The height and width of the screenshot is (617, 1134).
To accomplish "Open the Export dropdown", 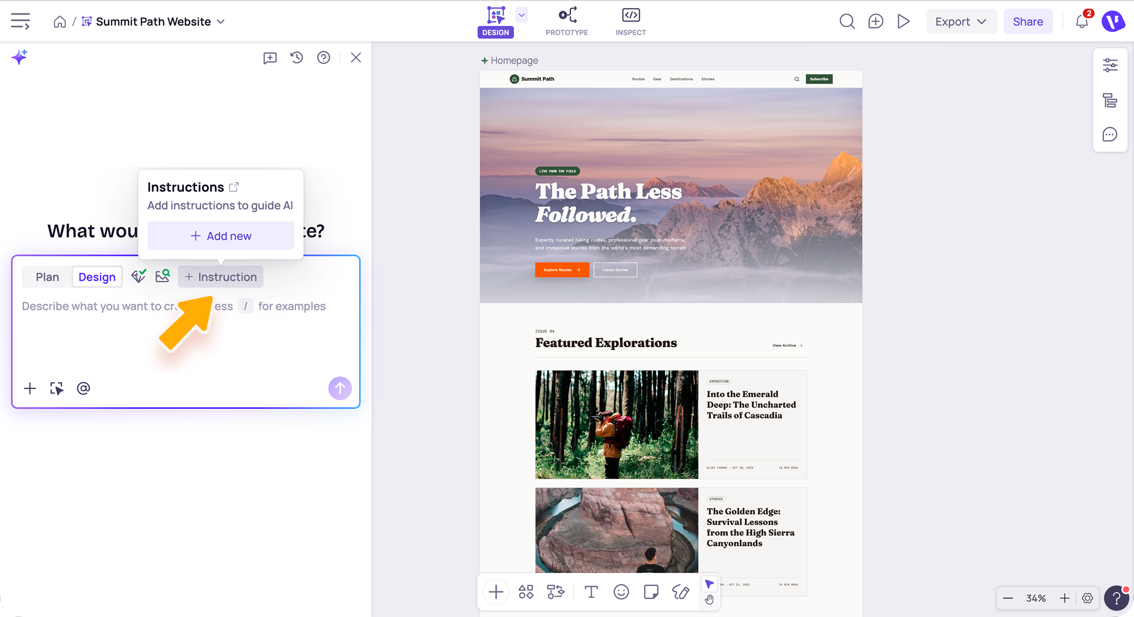I will click(x=961, y=22).
